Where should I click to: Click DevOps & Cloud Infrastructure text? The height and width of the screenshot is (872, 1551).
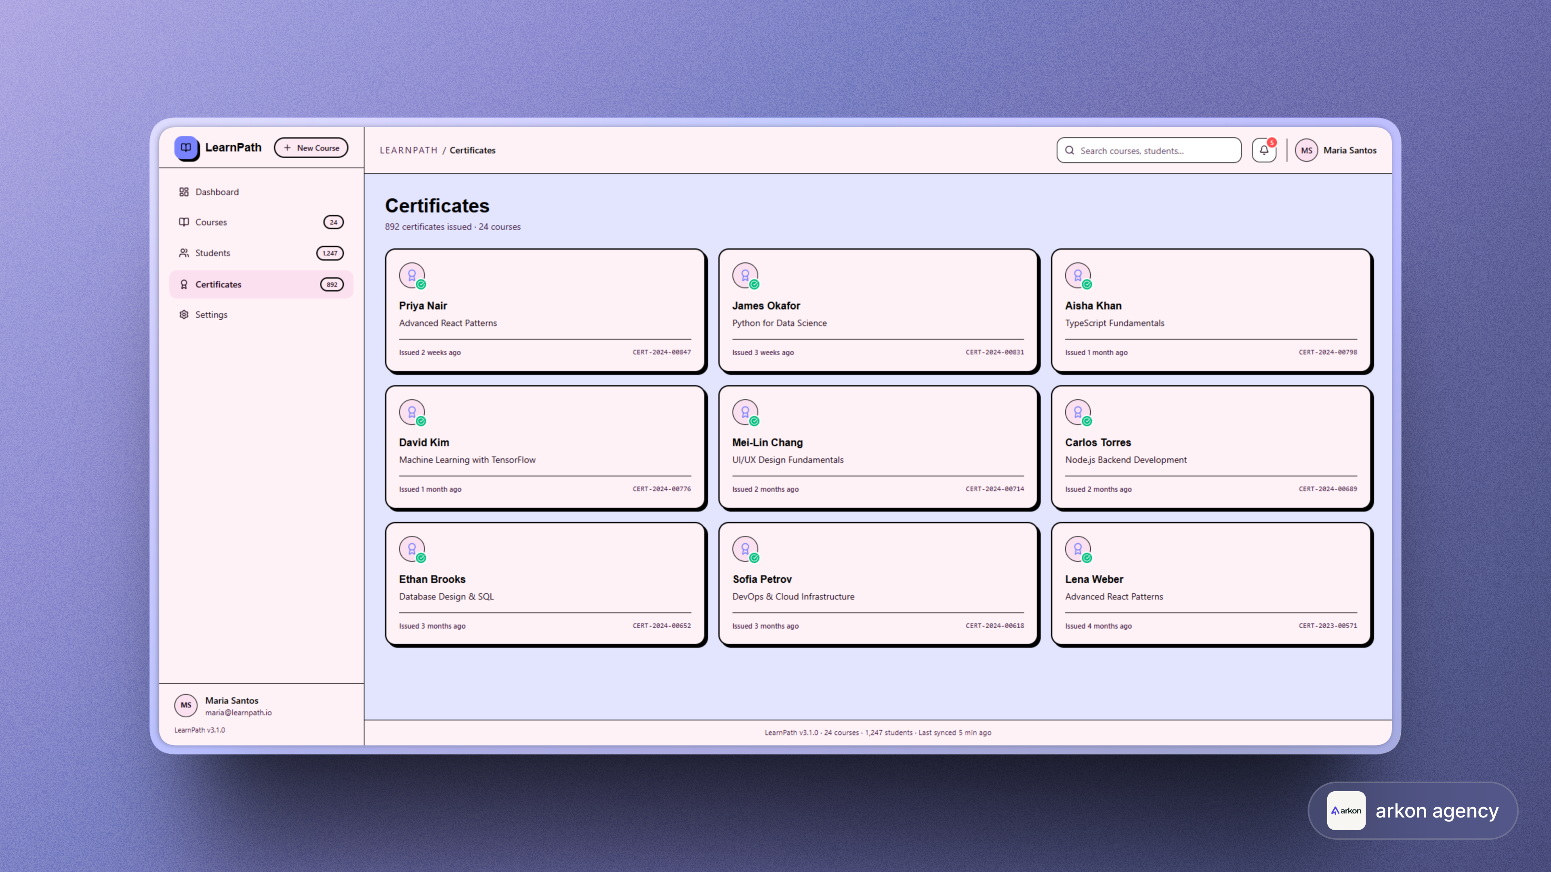793,596
